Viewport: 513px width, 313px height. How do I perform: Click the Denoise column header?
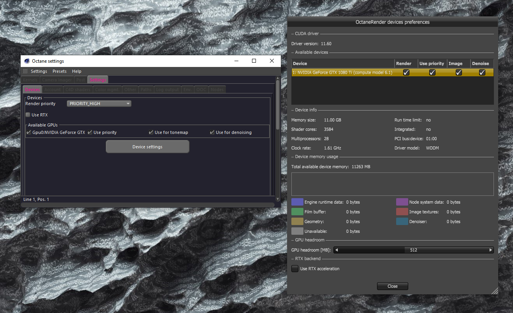[x=482, y=63]
